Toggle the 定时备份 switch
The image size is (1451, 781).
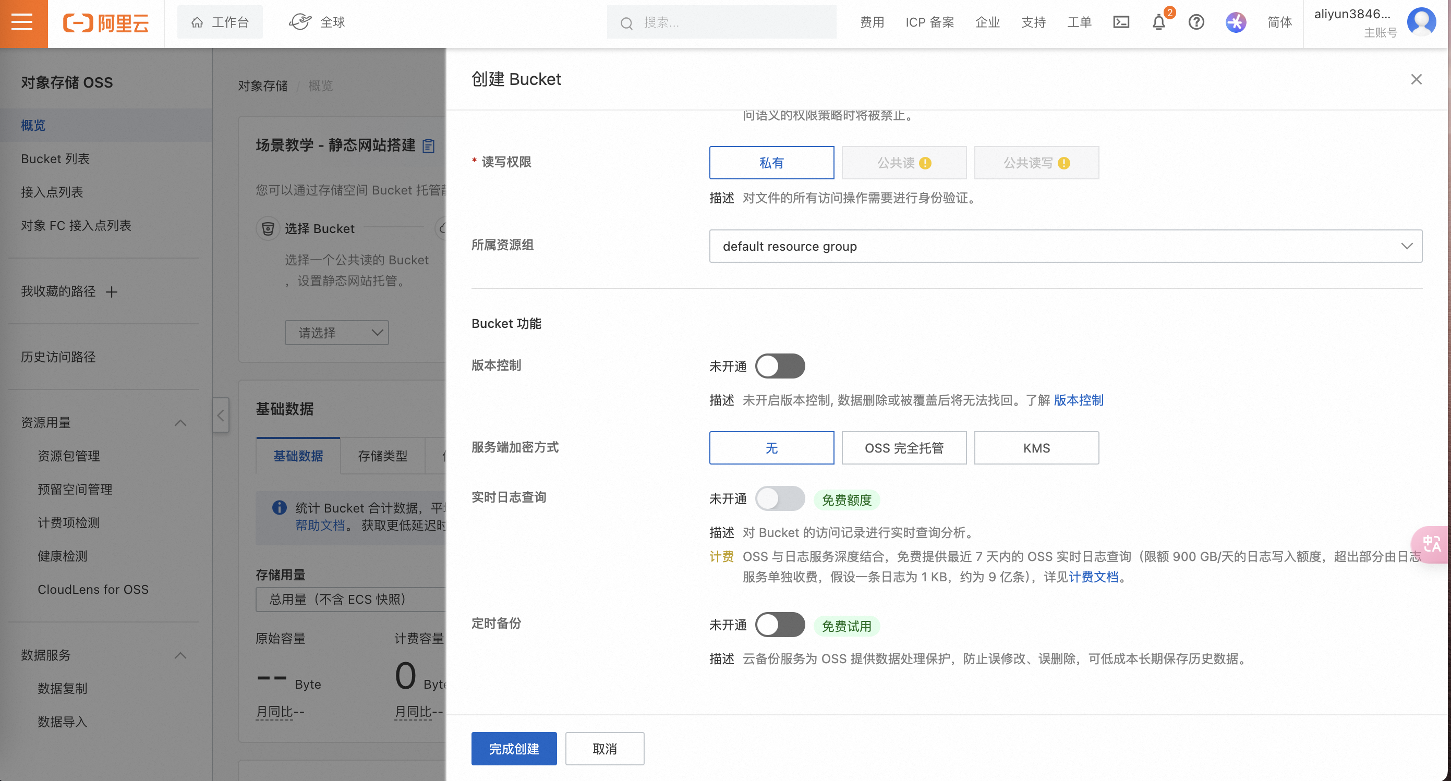click(780, 625)
